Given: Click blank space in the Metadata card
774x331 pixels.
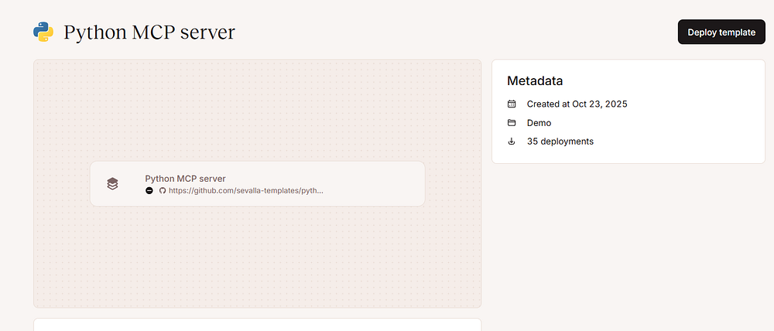Looking at the screenshot, I should [x=681, y=124].
